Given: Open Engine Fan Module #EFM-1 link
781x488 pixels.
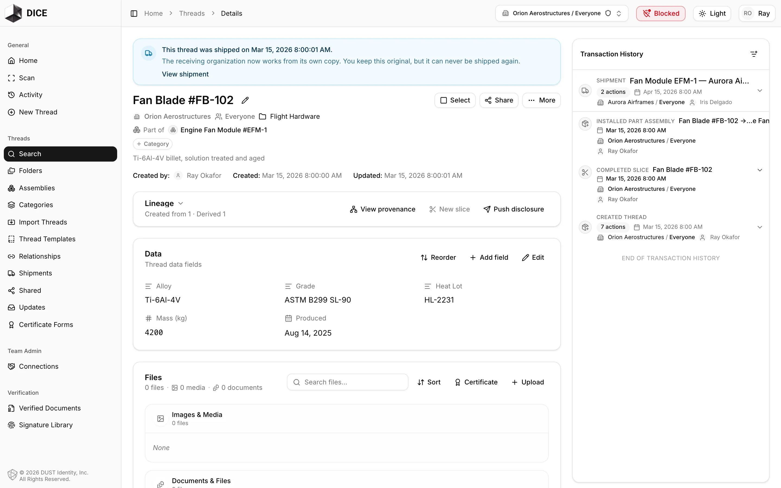Looking at the screenshot, I should (x=224, y=130).
